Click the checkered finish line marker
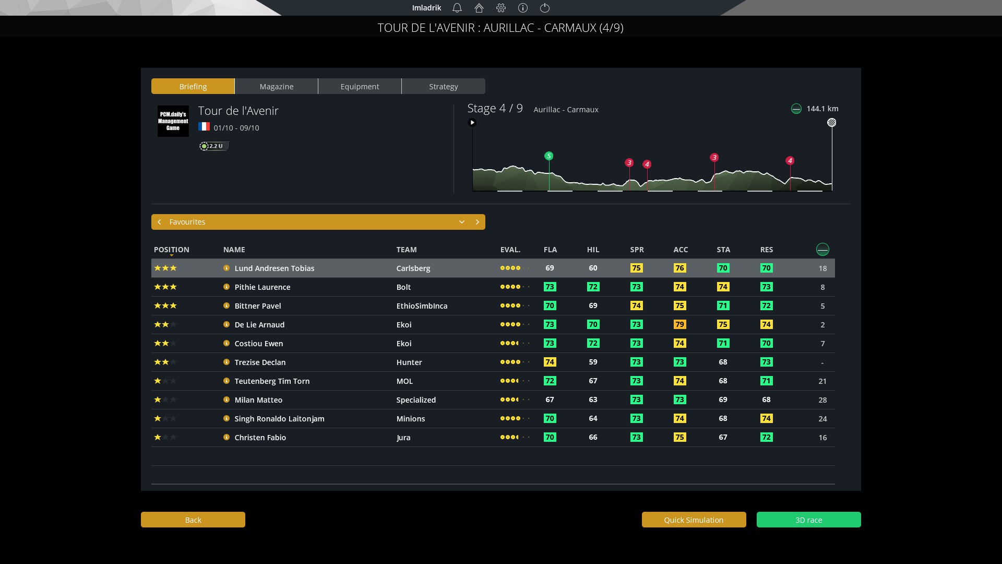The image size is (1002, 564). [832, 123]
